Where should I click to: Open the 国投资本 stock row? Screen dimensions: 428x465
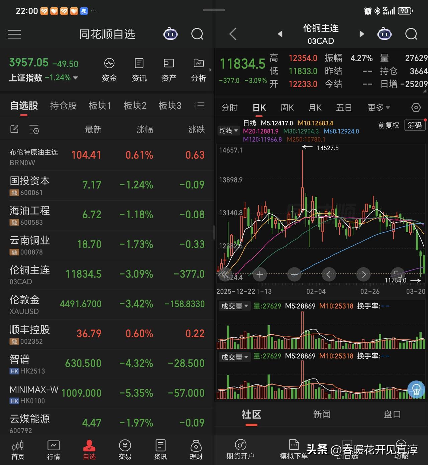[x=107, y=186]
